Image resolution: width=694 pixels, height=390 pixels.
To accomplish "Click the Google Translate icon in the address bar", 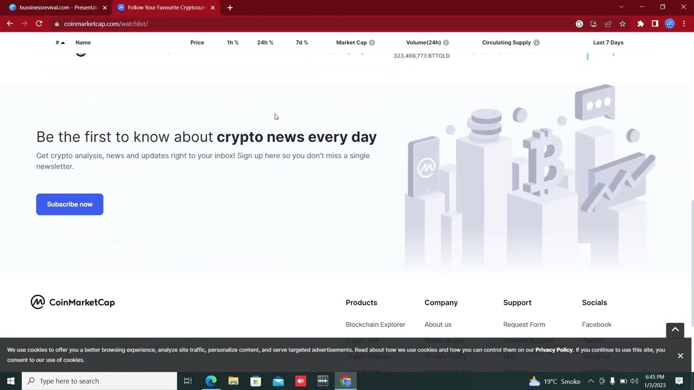I will click(x=579, y=24).
